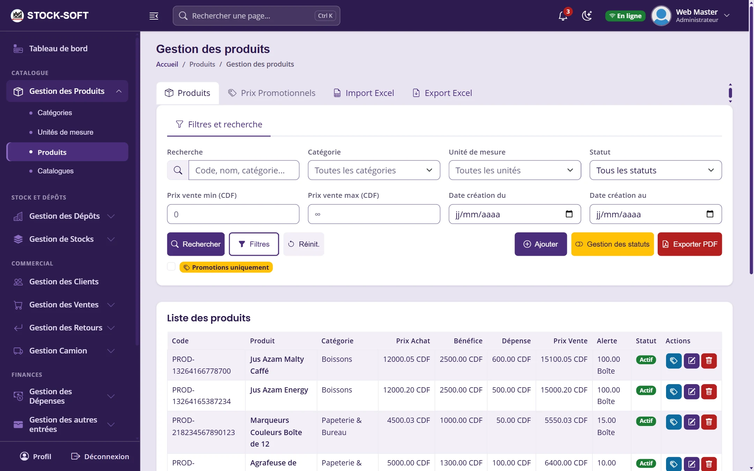Click the Rechercher button
Screen dimensions: 754x471
coord(196,244)
